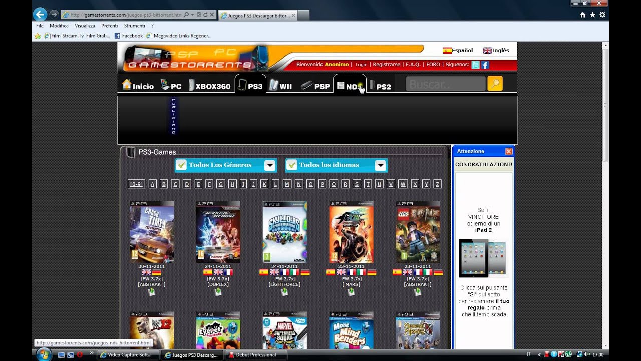The height and width of the screenshot is (361, 641).
Task: Open the King of Fighters XIII cover
Action: click(351, 232)
